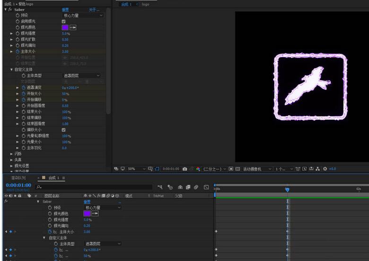Switch to the 渲染队列 tab

(18, 178)
